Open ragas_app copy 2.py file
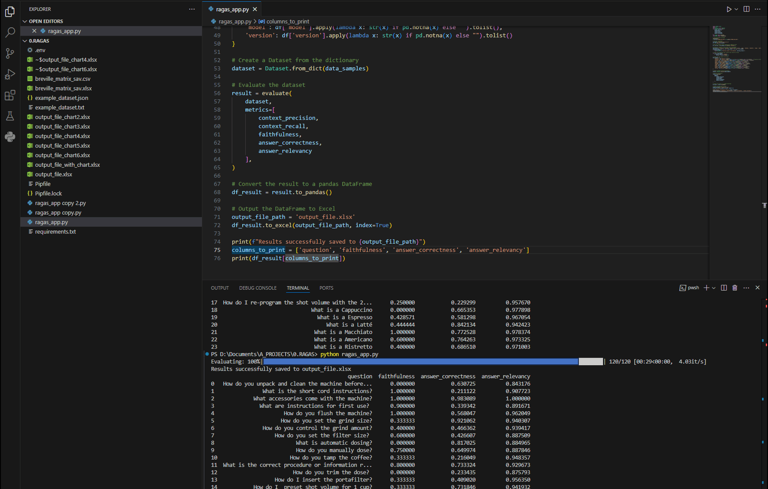This screenshot has width=768, height=489. (111, 203)
